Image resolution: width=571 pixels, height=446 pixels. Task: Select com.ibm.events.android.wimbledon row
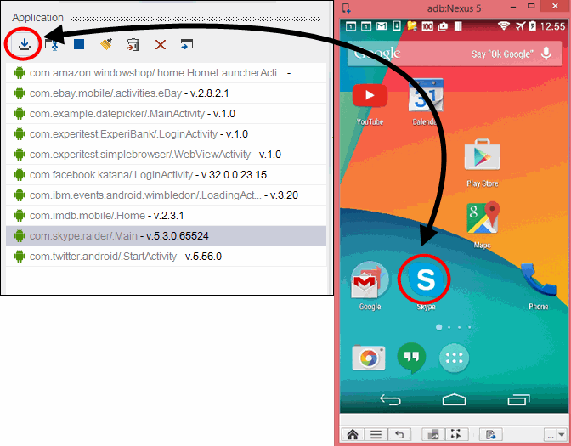(x=166, y=195)
